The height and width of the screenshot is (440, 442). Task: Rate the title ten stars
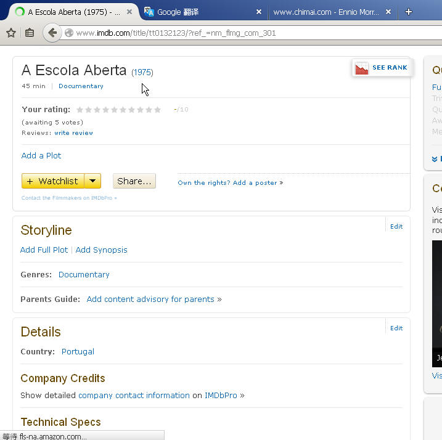pyautogui.click(x=158, y=110)
